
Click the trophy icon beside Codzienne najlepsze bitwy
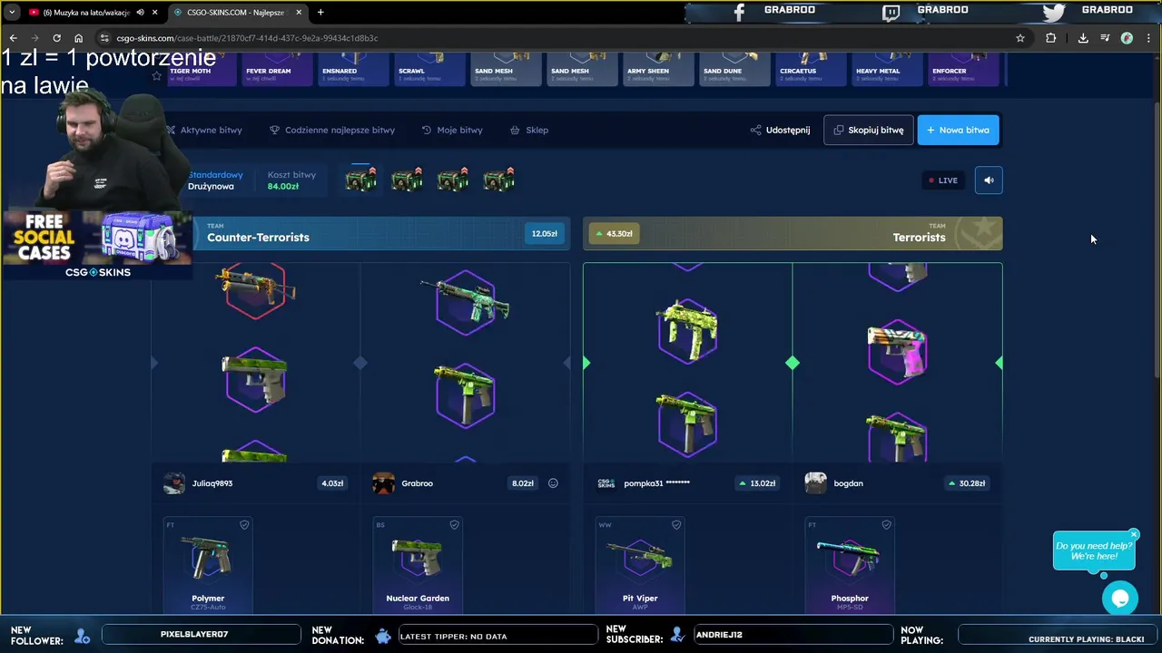274,130
